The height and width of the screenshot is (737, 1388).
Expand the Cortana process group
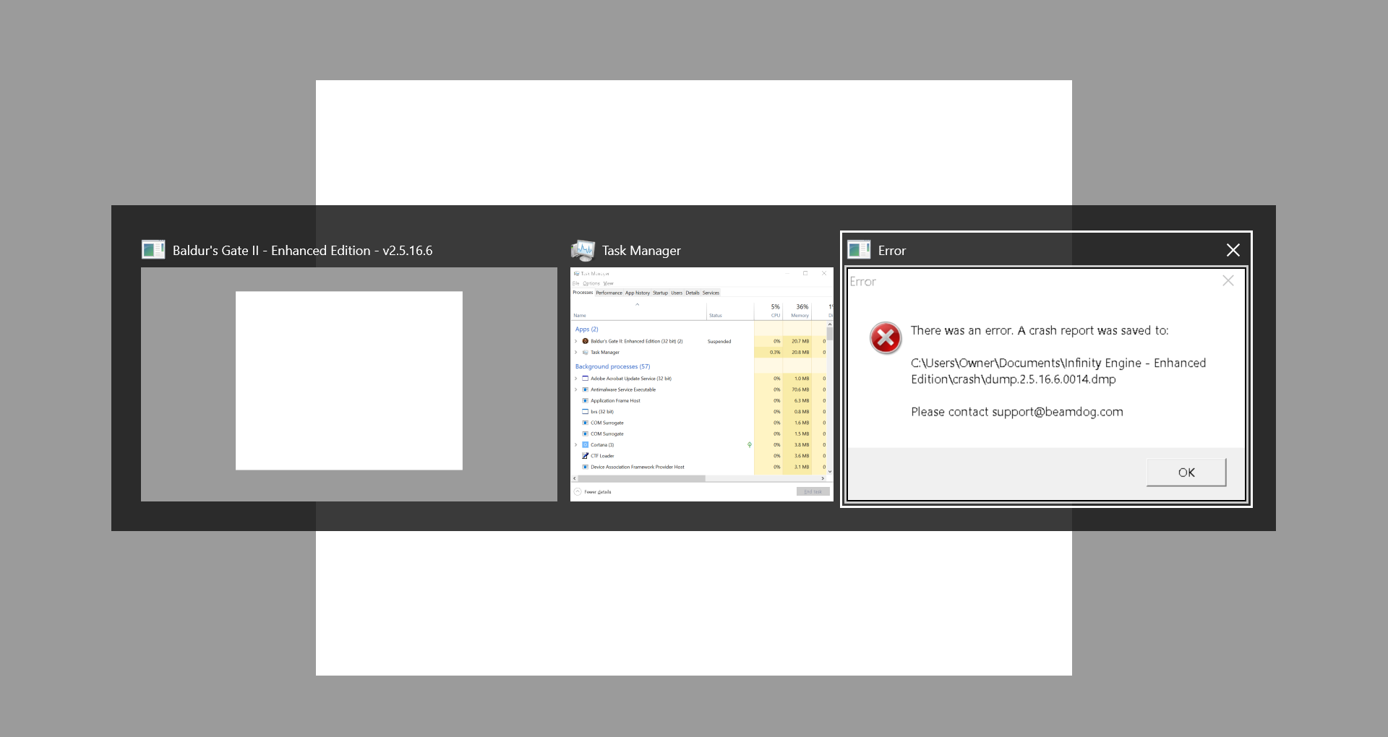pos(576,445)
